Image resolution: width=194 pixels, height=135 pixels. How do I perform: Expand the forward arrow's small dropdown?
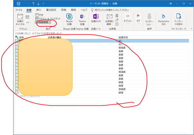31,23
